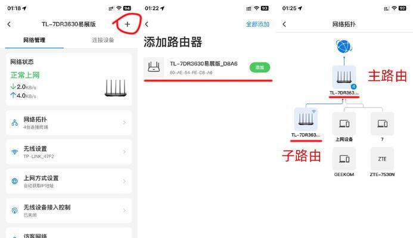Go back from the TL-7DR3630 management screen
Screen dimensions: 413x238
9,24
